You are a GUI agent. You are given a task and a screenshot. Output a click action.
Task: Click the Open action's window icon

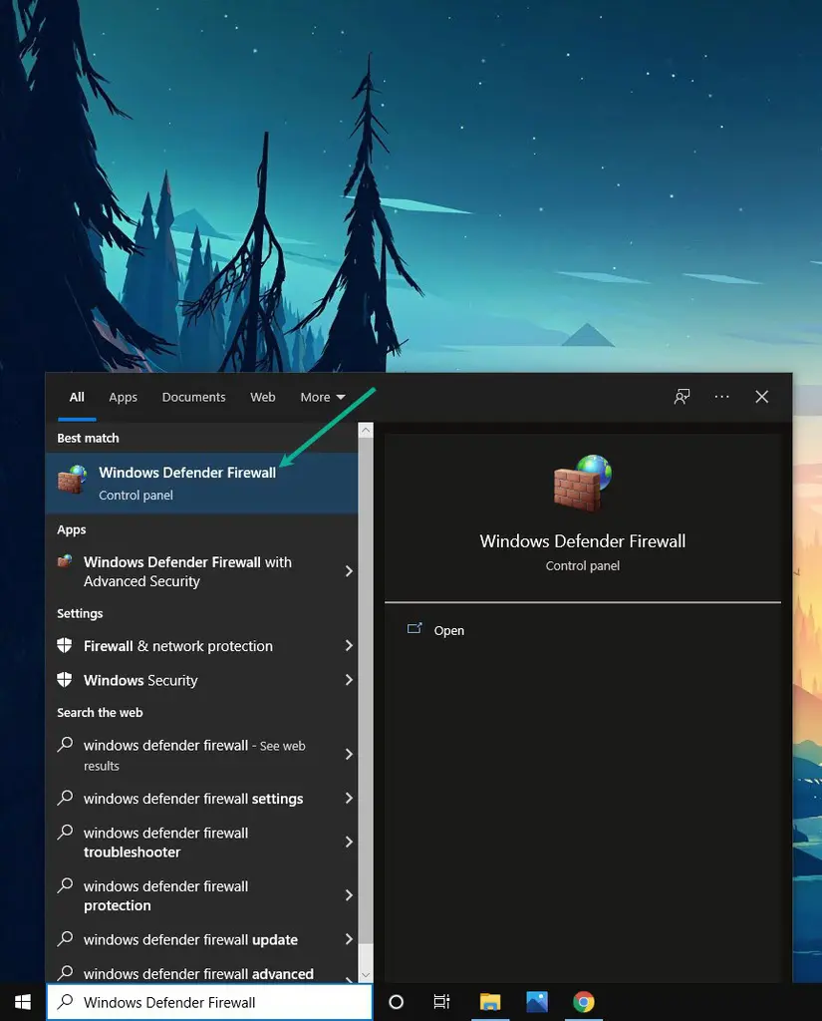pos(414,628)
